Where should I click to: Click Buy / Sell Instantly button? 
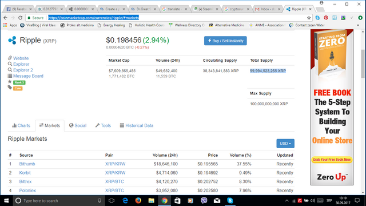pyautogui.click(x=225, y=41)
